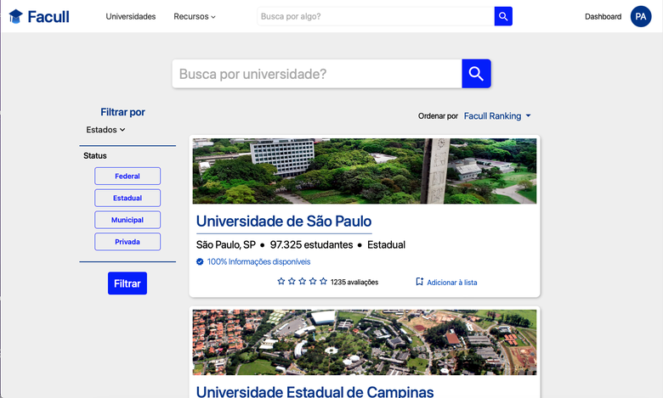
Task: Rate the first star for Universidade de São Paulo
Action: coord(281,281)
